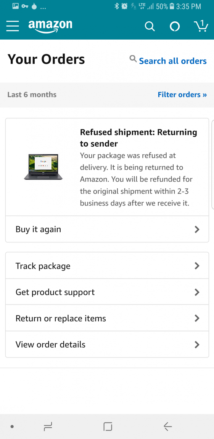Tap the Android back navigation button

tap(167, 426)
